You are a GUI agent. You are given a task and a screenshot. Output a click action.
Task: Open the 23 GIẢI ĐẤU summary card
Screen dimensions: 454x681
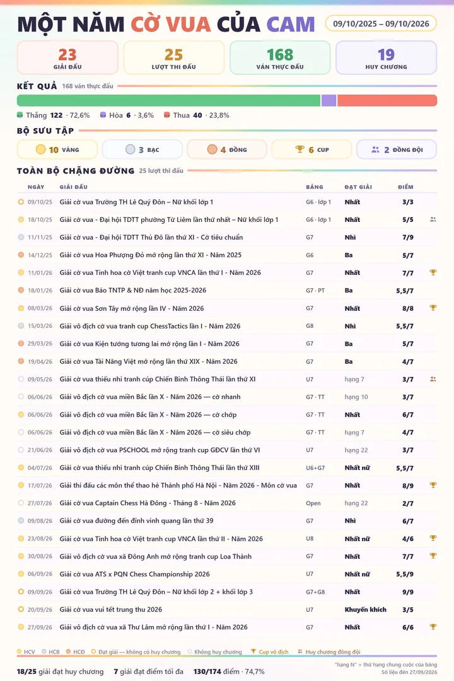(x=67, y=58)
